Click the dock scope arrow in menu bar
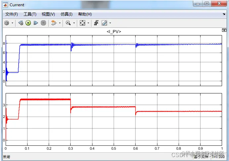Viewport: 229px width, 161px height. (x=224, y=14)
